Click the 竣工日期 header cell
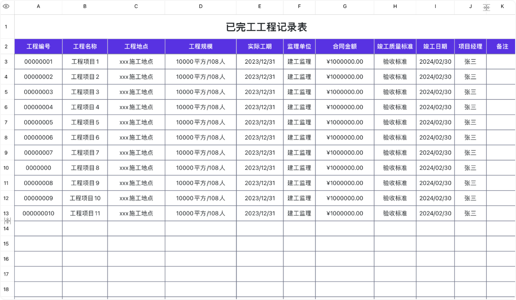This screenshot has height=300, width=516. click(x=435, y=46)
